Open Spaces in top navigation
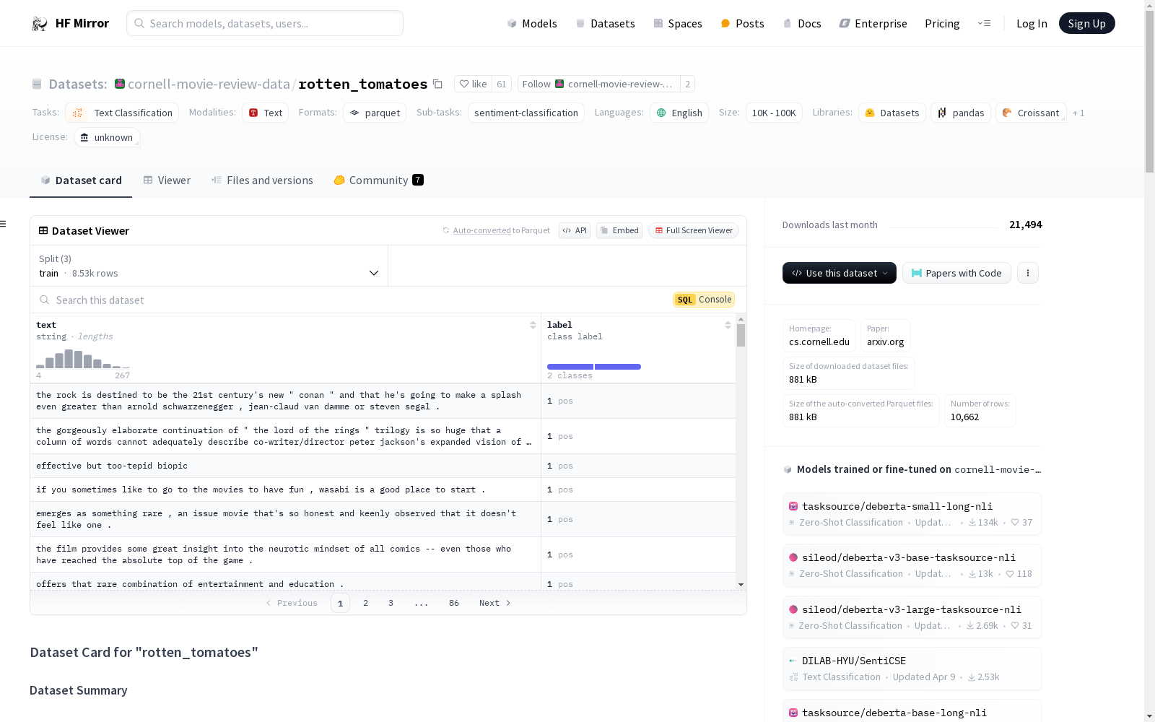The height and width of the screenshot is (722, 1155). click(x=677, y=23)
